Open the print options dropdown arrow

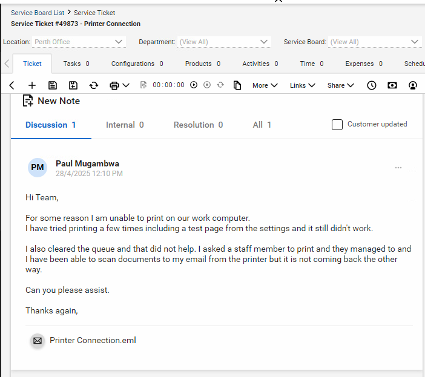coord(126,85)
